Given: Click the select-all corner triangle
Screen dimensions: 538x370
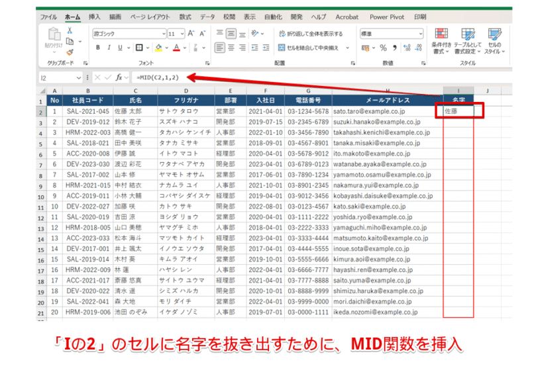Looking at the screenshot, I should [x=42, y=91].
